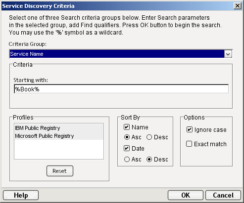Toggle the Date sort checkbox
The image size is (244, 203).
pos(127,148)
